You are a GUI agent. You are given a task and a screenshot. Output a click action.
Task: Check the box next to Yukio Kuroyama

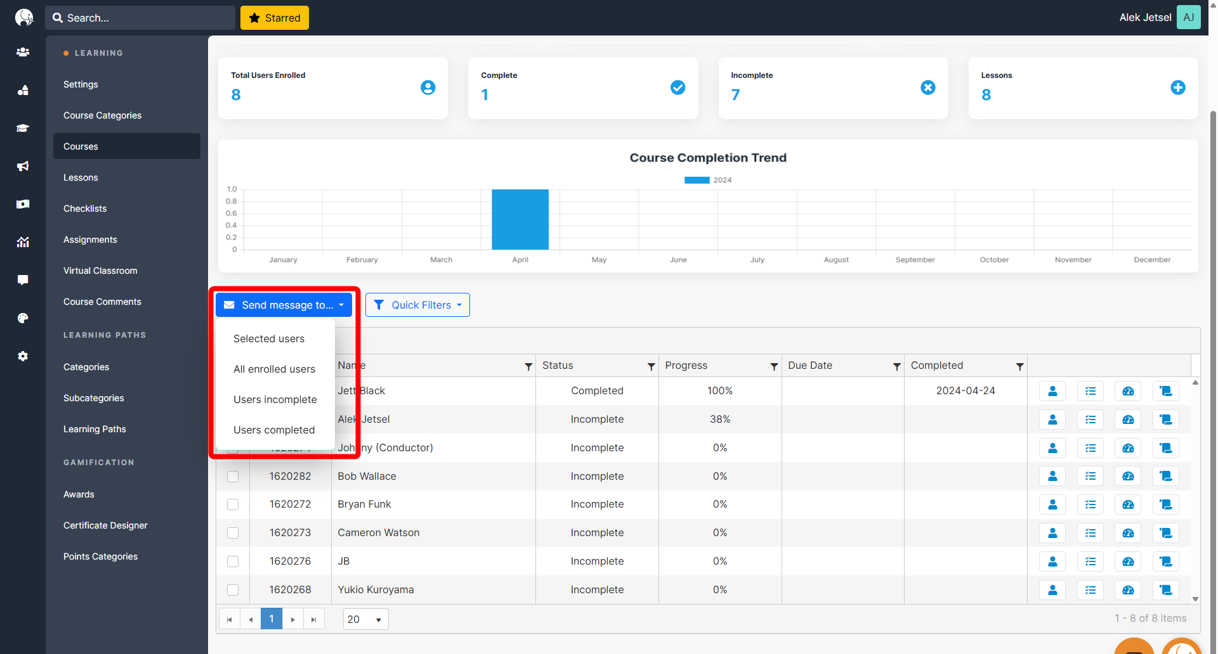[233, 590]
